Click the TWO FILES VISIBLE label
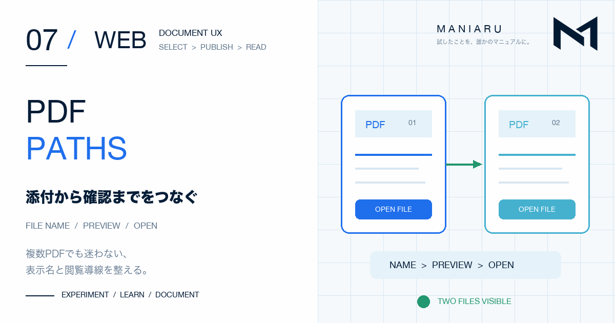This screenshot has height=323, width=615. [x=475, y=301]
